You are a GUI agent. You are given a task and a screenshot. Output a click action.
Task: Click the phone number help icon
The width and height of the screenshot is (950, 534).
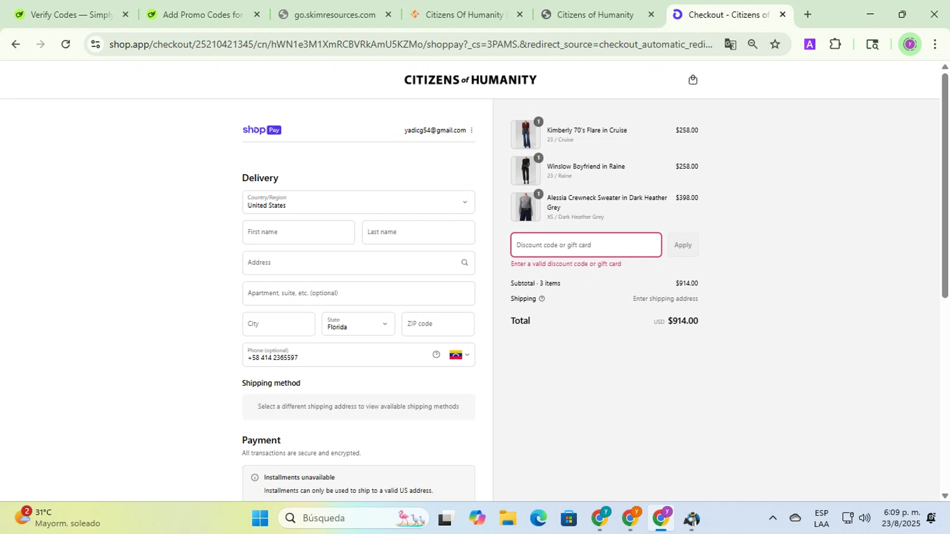[436, 355]
